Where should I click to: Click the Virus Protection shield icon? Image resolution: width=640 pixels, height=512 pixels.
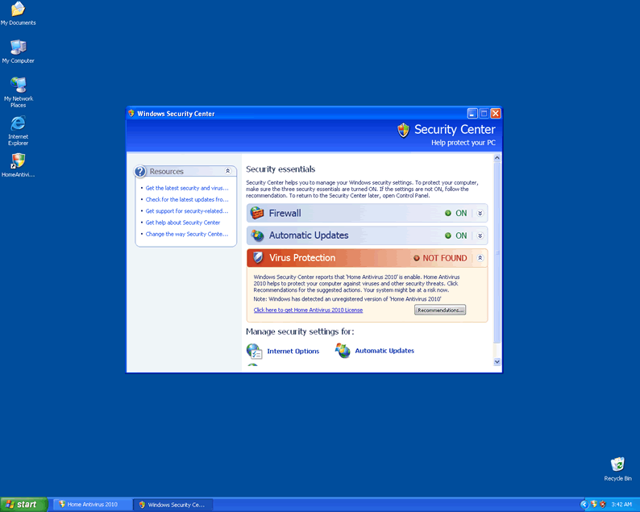pos(257,258)
